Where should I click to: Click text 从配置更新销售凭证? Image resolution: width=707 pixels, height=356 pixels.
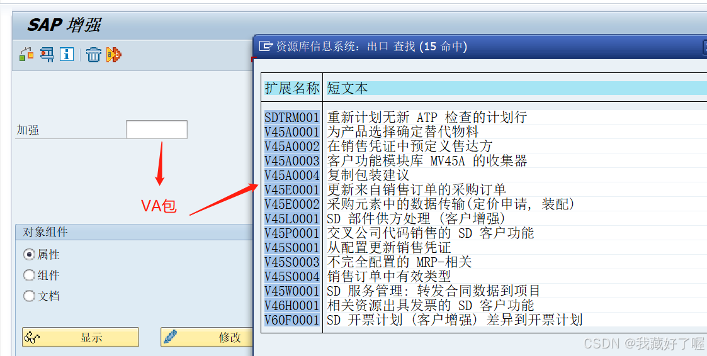point(389,247)
